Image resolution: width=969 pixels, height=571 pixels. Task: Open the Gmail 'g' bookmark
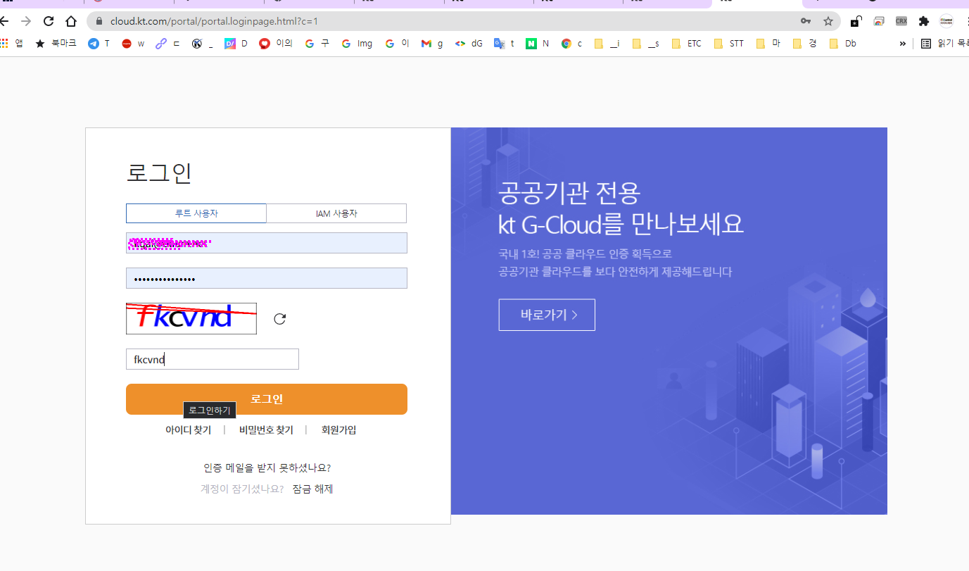coord(432,44)
